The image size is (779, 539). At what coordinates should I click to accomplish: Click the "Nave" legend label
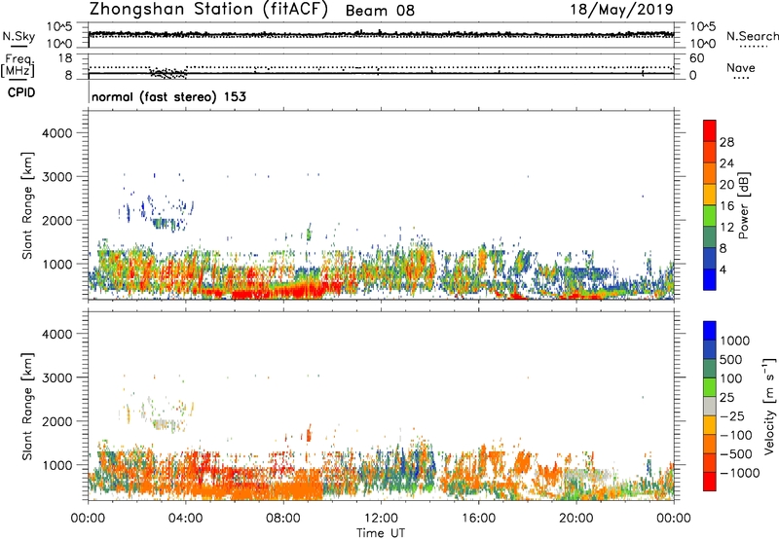(741, 68)
